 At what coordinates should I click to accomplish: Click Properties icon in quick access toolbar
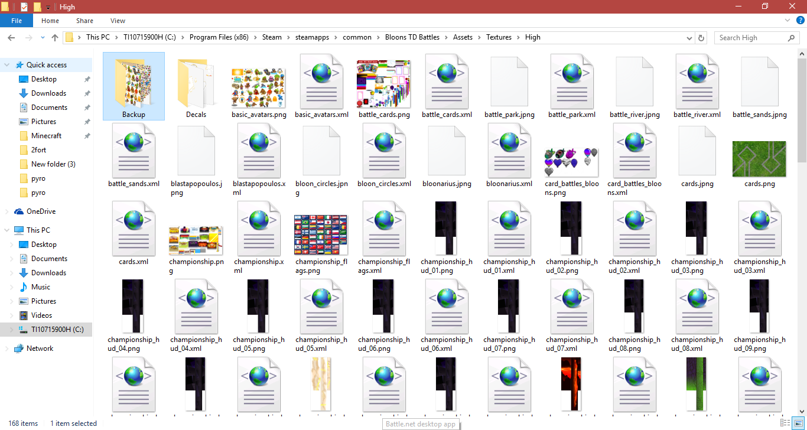click(x=24, y=6)
